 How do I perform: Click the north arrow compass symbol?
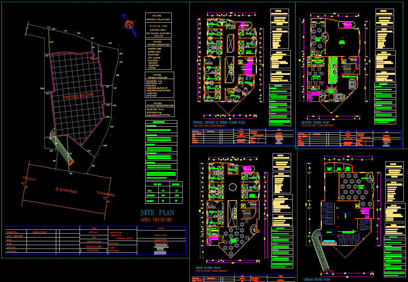tap(129, 24)
